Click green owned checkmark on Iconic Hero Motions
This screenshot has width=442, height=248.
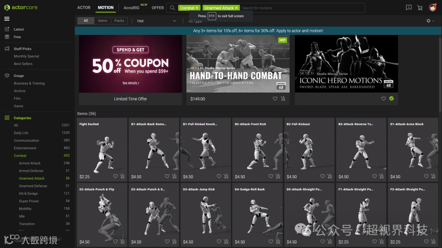(x=391, y=99)
